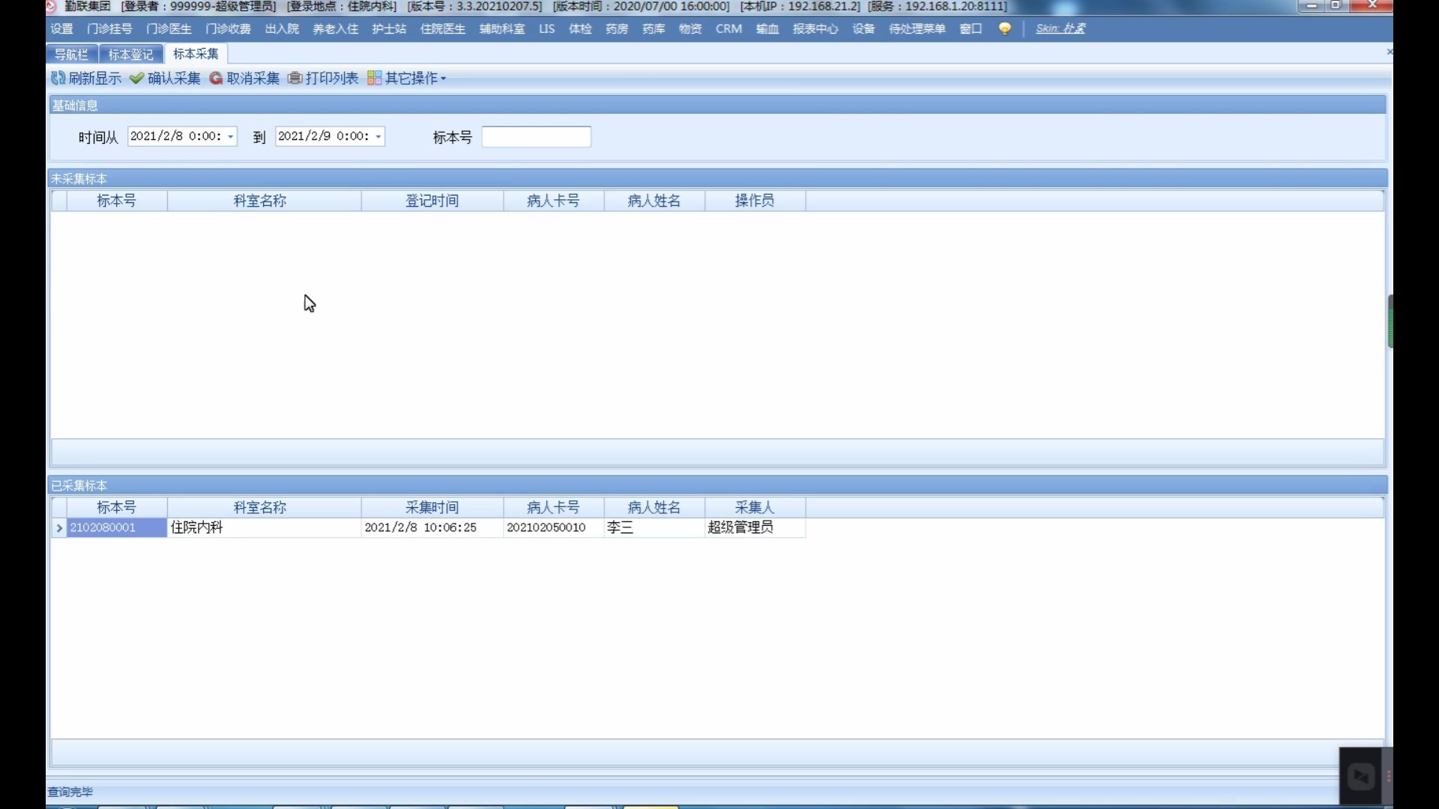Screen dimensions: 1439x809
Task: Click 已采集标本 科室名称 column header
Action: 264,507
